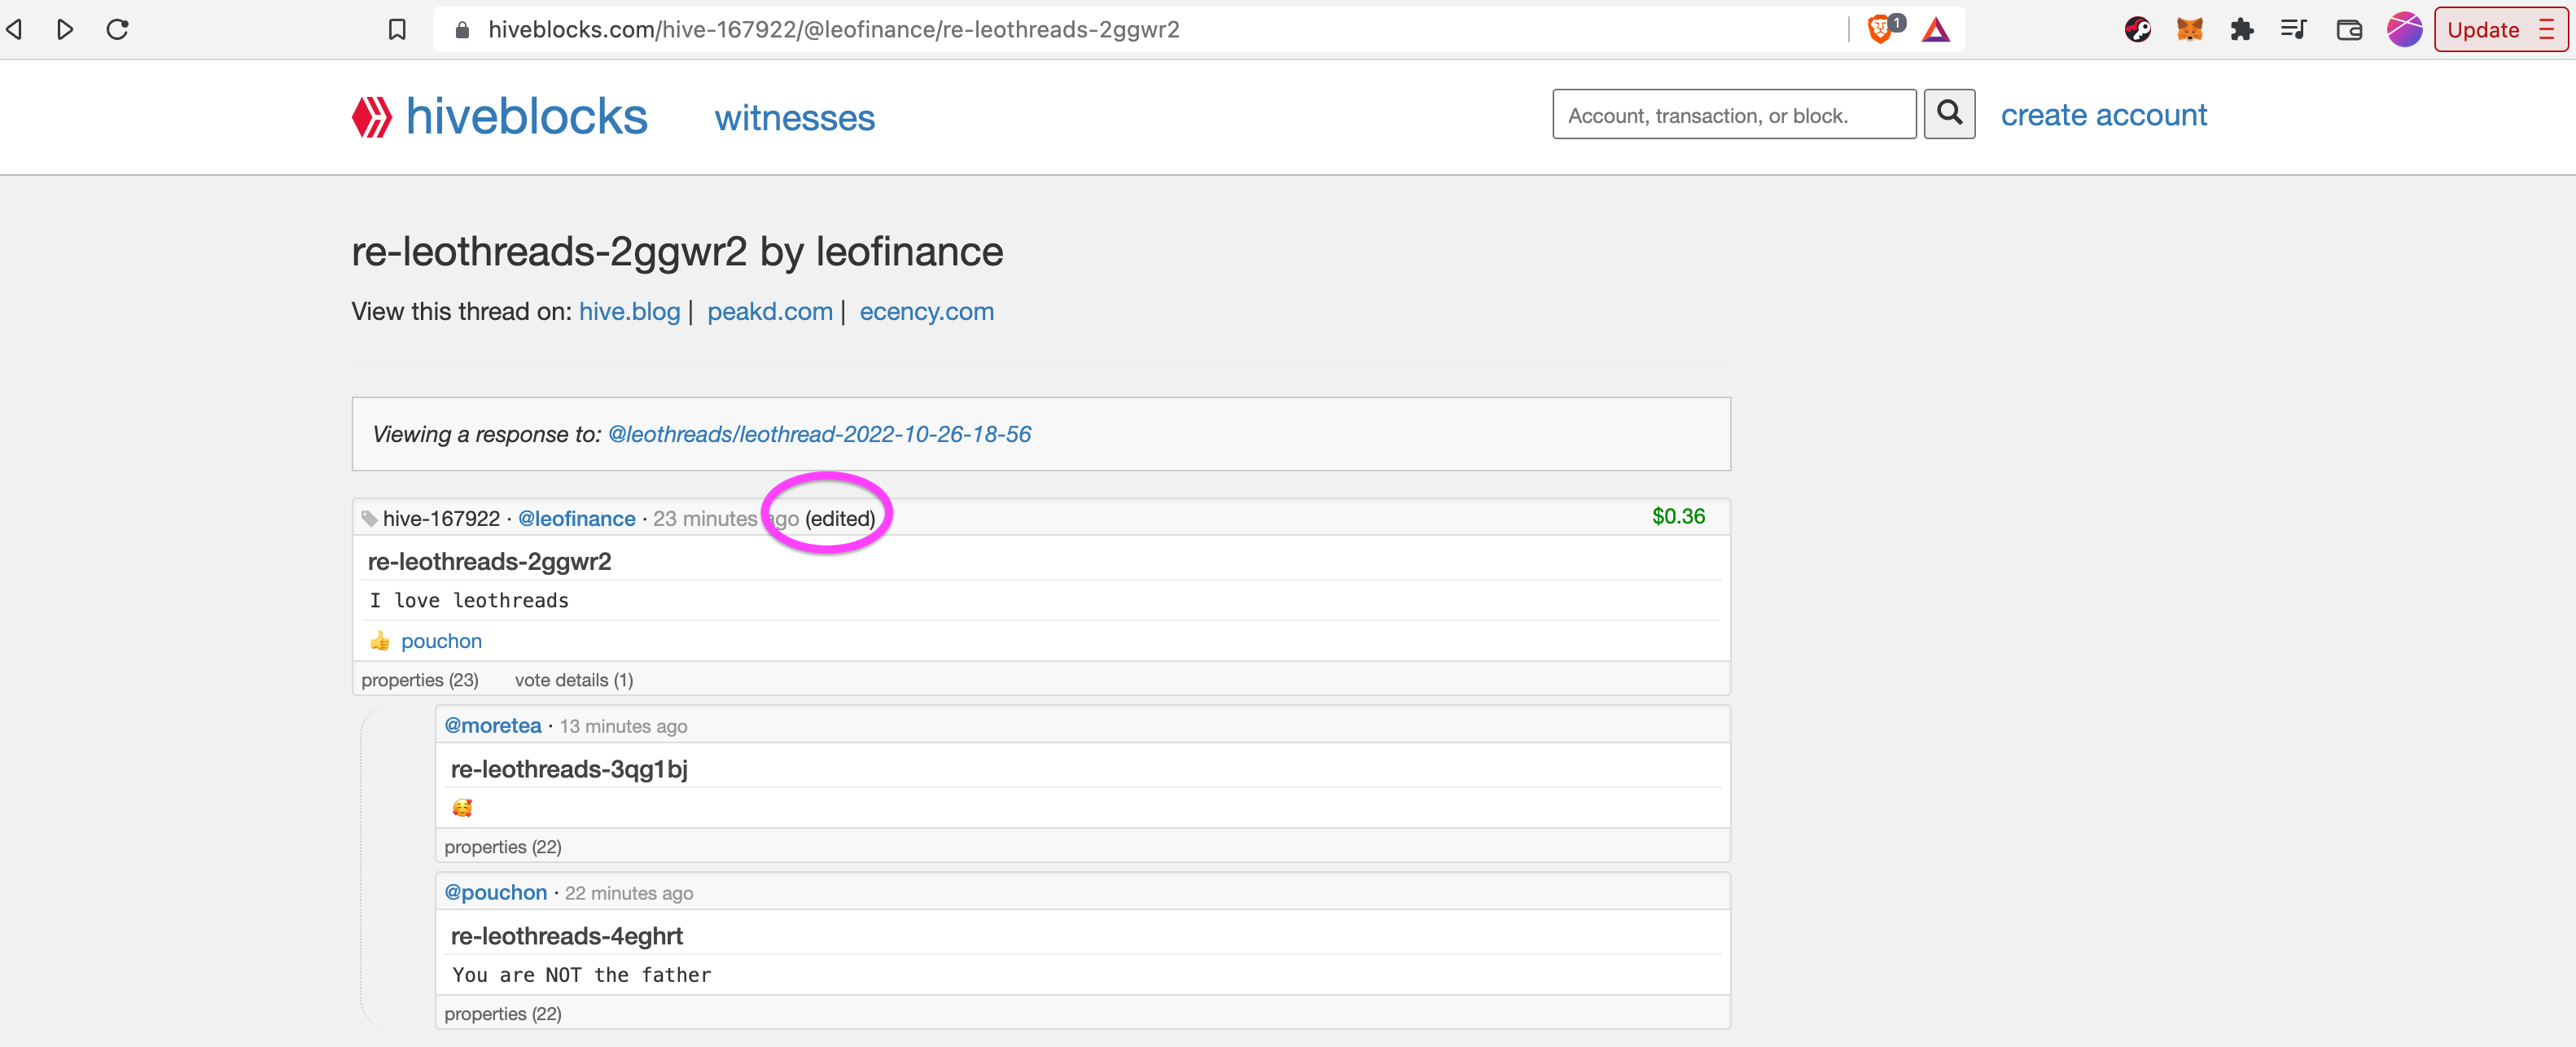Open the extensions puzzle menu
2576x1047 pixels.
[x=2242, y=30]
